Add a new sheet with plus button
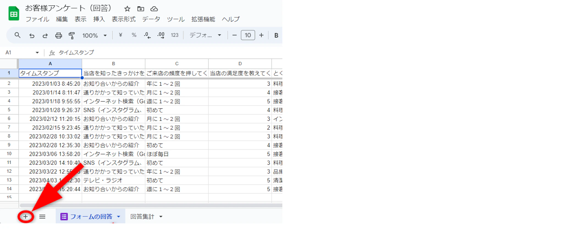This screenshot has height=230, width=563. (26, 217)
